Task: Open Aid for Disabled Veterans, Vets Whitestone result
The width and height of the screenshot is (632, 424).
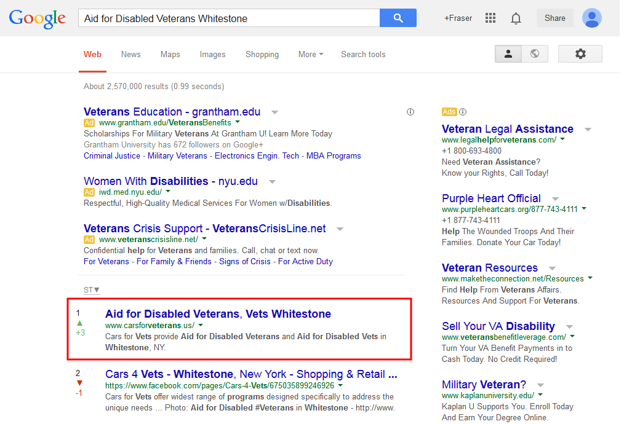Action: (218, 313)
